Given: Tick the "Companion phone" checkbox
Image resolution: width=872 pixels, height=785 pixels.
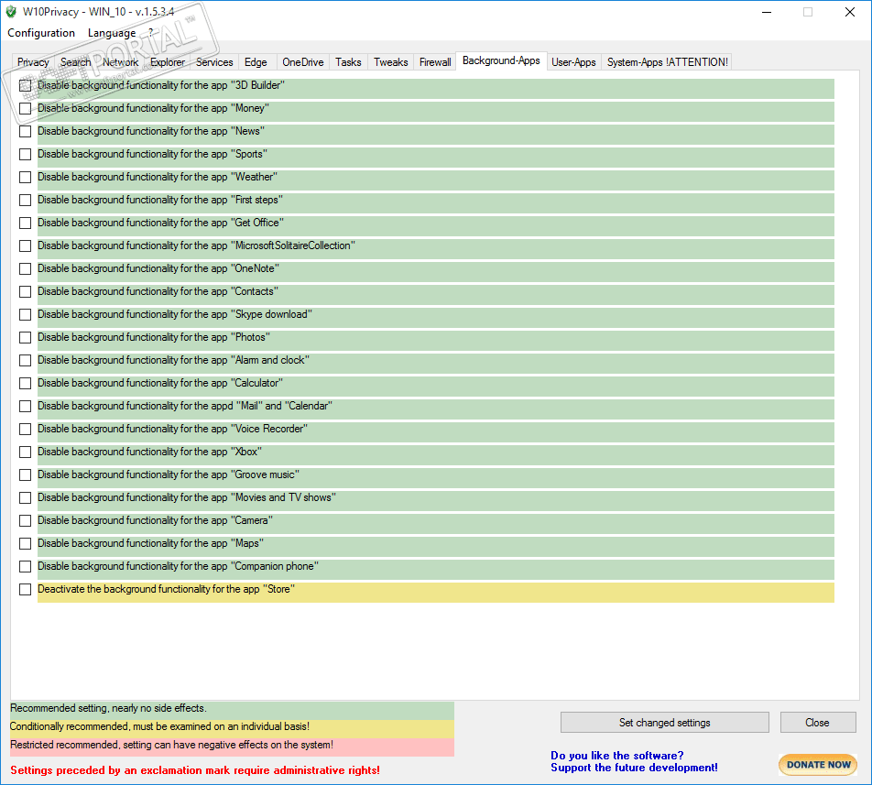Looking at the screenshot, I should (x=25, y=566).
